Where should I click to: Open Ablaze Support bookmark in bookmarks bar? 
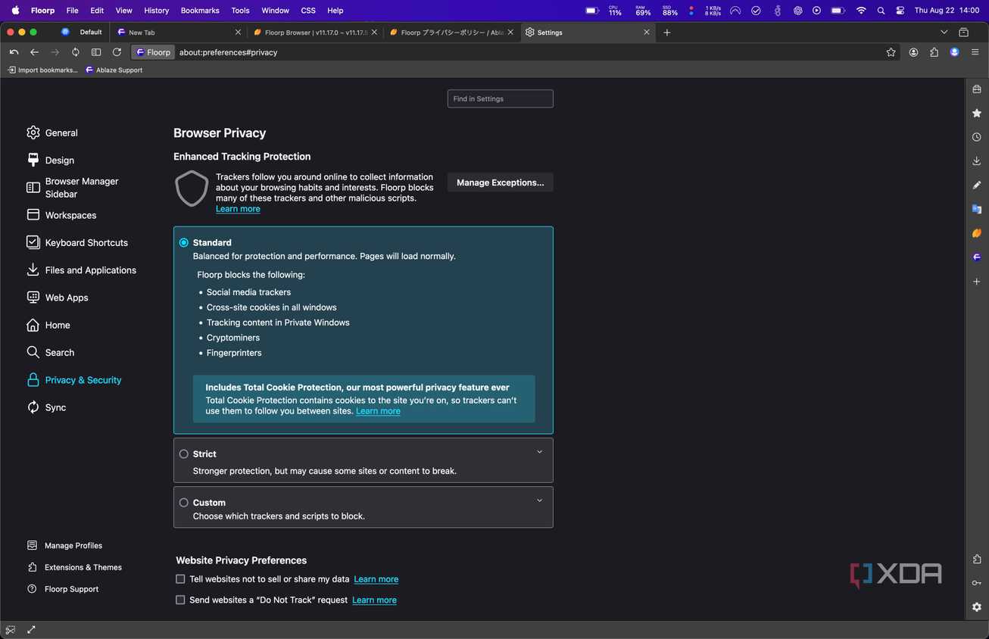(x=114, y=70)
